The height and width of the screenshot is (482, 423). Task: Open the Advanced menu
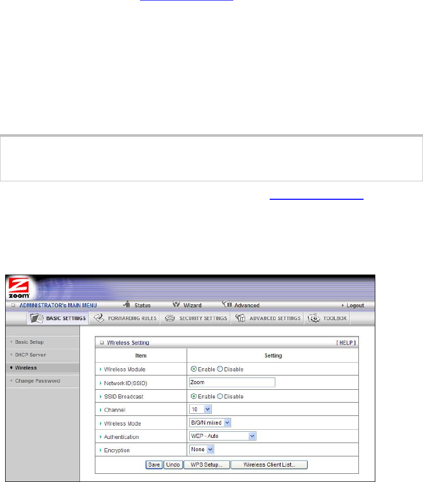click(x=247, y=305)
